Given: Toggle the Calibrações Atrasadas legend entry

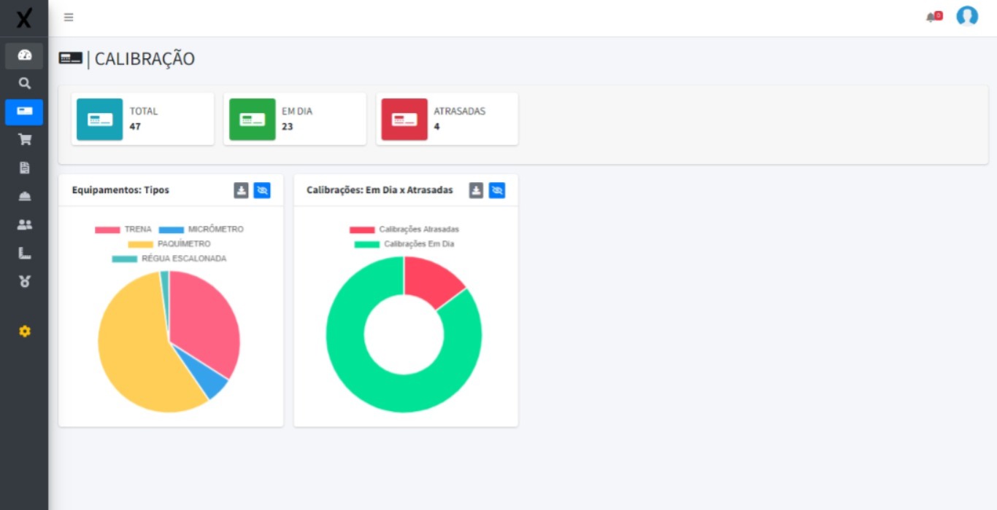Looking at the screenshot, I should click(404, 229).
